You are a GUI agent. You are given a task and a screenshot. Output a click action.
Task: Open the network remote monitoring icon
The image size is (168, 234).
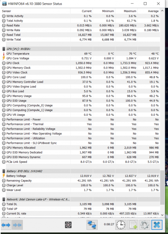92,225
